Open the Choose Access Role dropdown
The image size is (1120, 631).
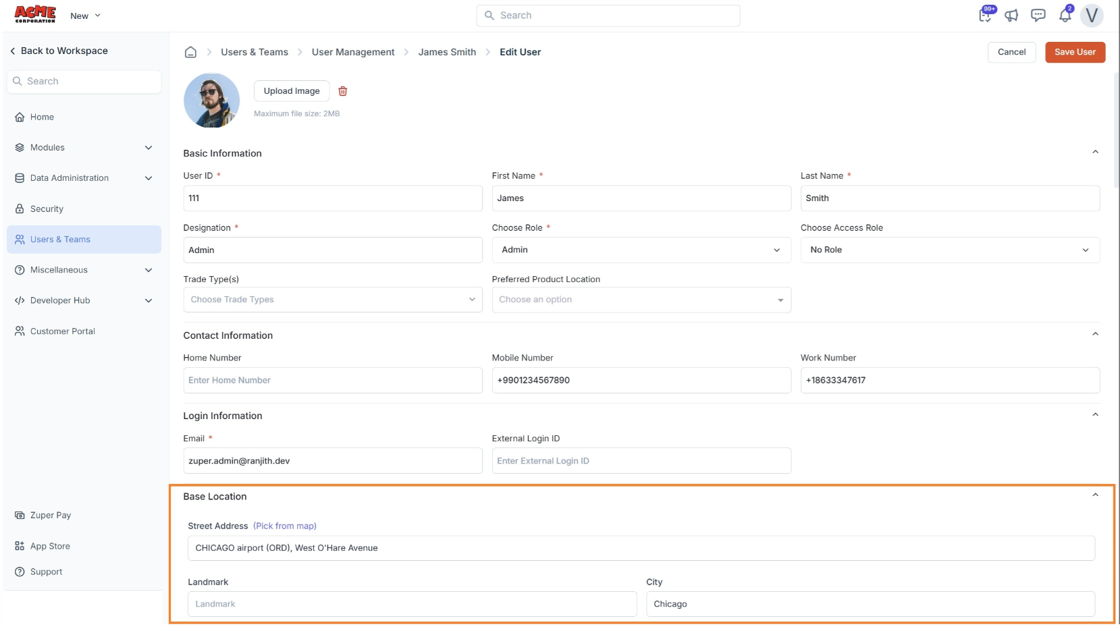click(949, 250)
